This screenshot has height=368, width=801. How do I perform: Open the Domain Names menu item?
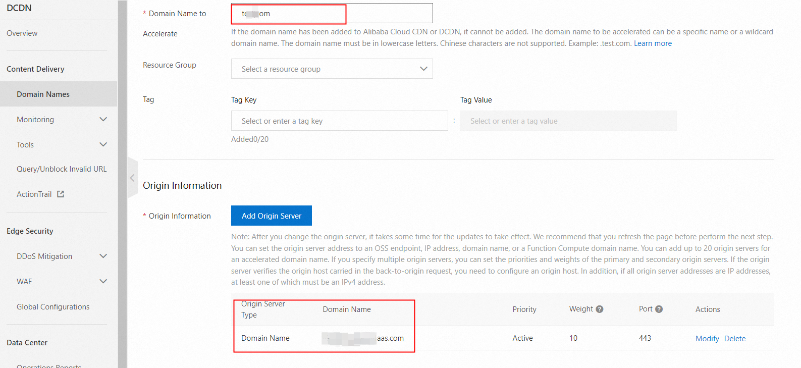pos(43,94)
